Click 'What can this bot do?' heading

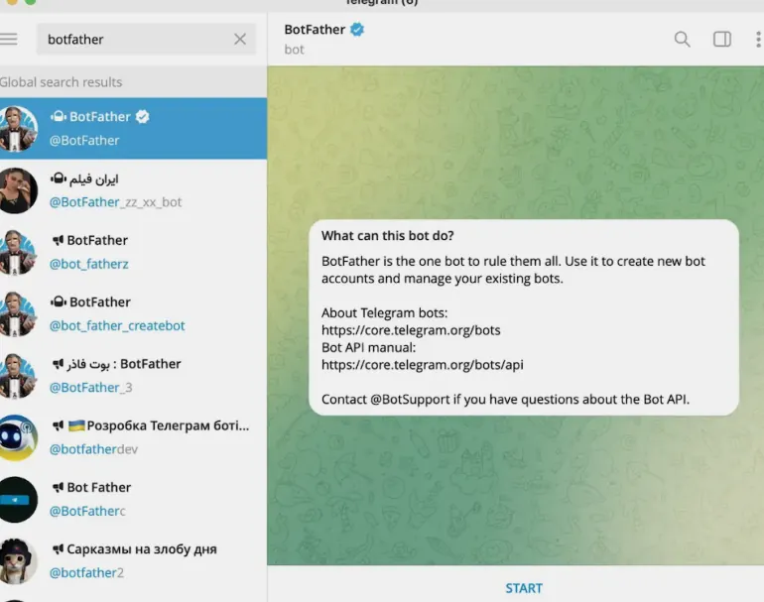(387, 236)
